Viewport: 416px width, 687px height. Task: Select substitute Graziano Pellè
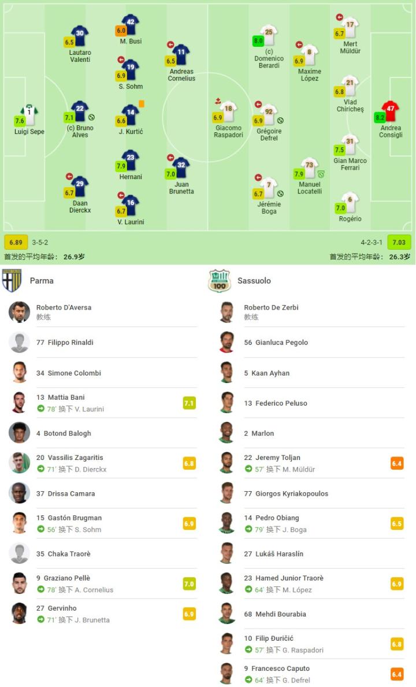[67, 578]
